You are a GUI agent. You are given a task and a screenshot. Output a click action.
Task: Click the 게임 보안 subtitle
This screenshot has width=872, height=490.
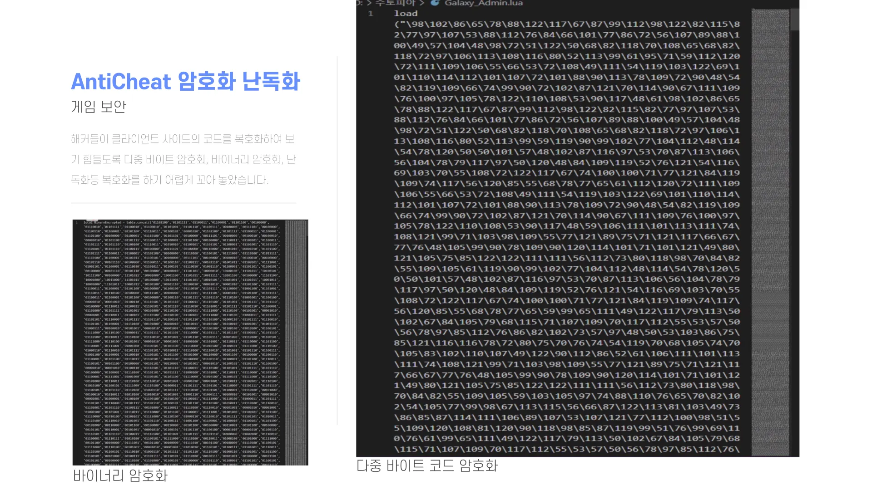99,107
